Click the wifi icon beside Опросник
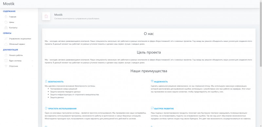Screen dimensions: 262x127 6,66
